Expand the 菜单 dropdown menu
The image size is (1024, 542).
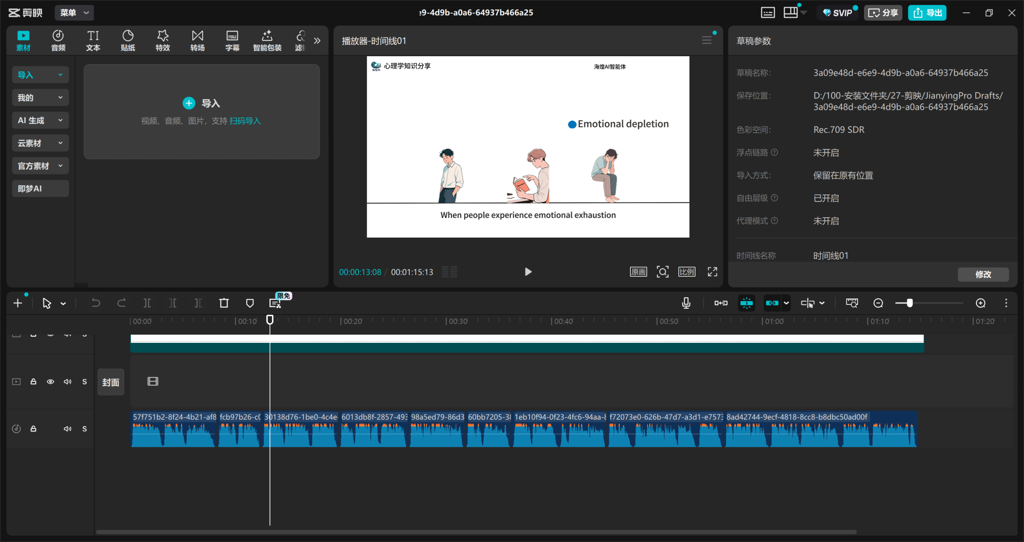(x=74, y=13)
